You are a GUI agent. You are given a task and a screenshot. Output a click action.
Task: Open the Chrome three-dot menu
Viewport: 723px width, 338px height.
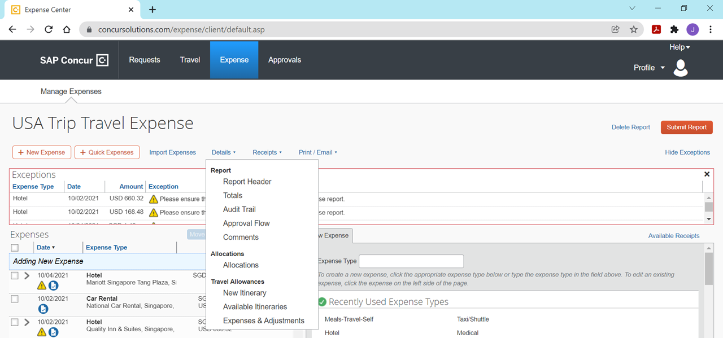pos(711,29)
